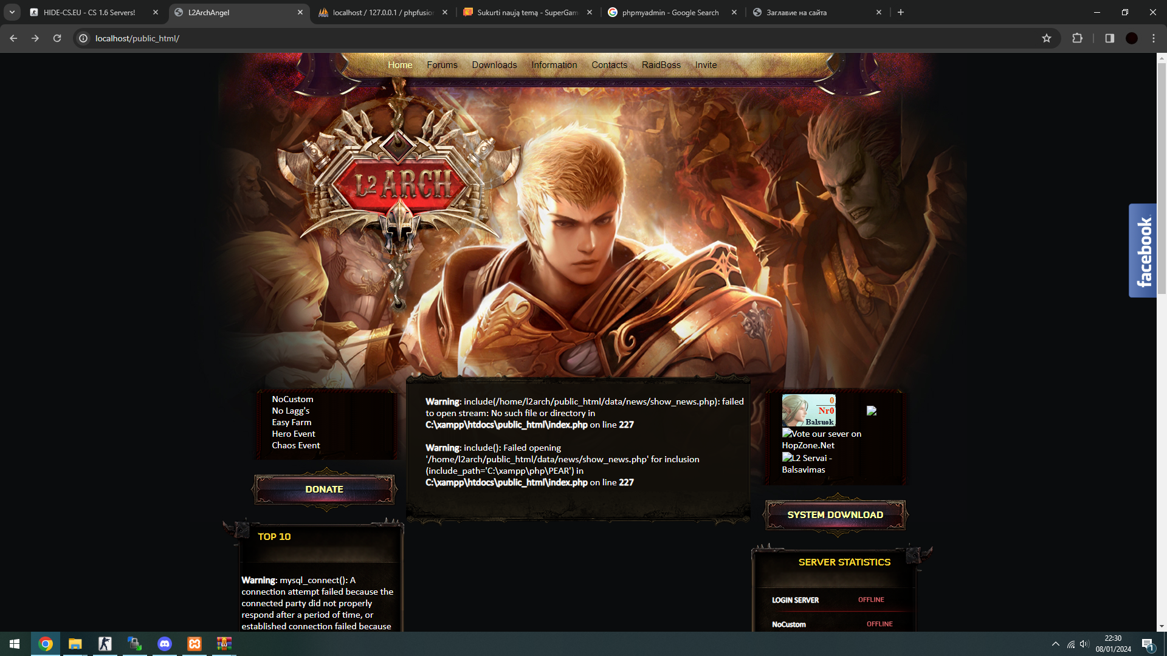The width and height of the screenshot is (1167, 656).
Task: Open a new browser tab
Action: pyautogui.click(x=901, y=12)
